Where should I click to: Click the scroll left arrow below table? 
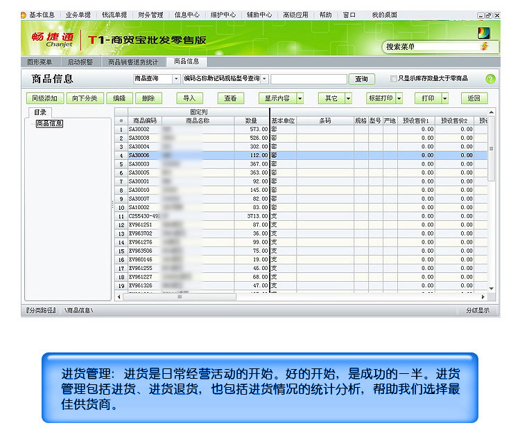[119, 297]
